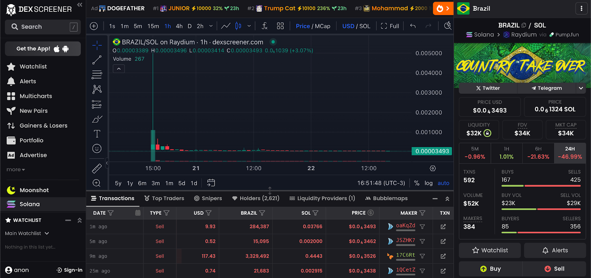Open the Fibonacci retracement tool

tap(97, 75)
